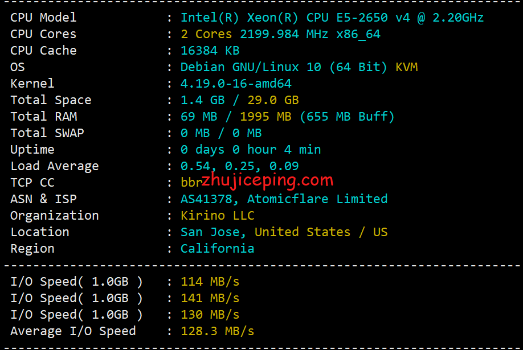The width and height of the screenshot is (523, 350).
Task: Select the 'San Jose, United States / US' text
Action: tap(284, 232)
